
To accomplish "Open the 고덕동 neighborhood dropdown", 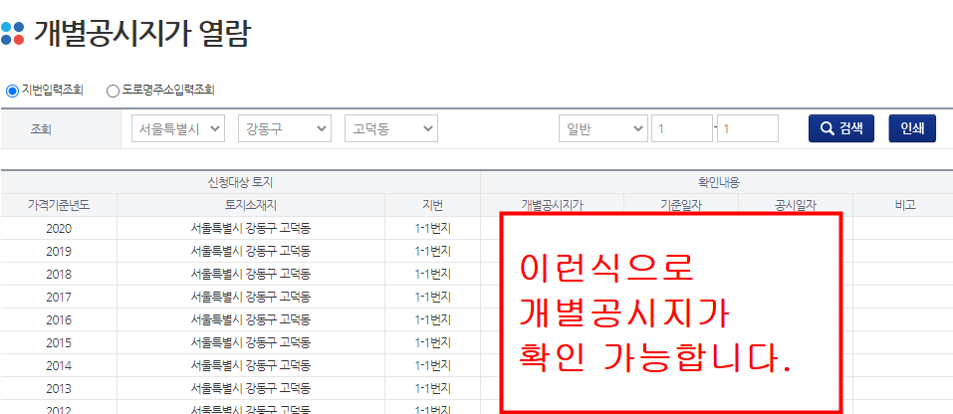I will 391,128.
